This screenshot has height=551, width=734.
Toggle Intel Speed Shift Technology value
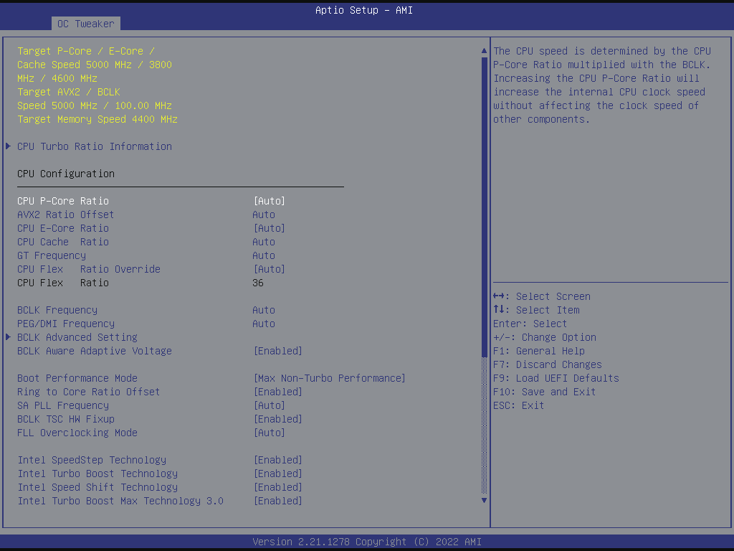tap(277, 487)
